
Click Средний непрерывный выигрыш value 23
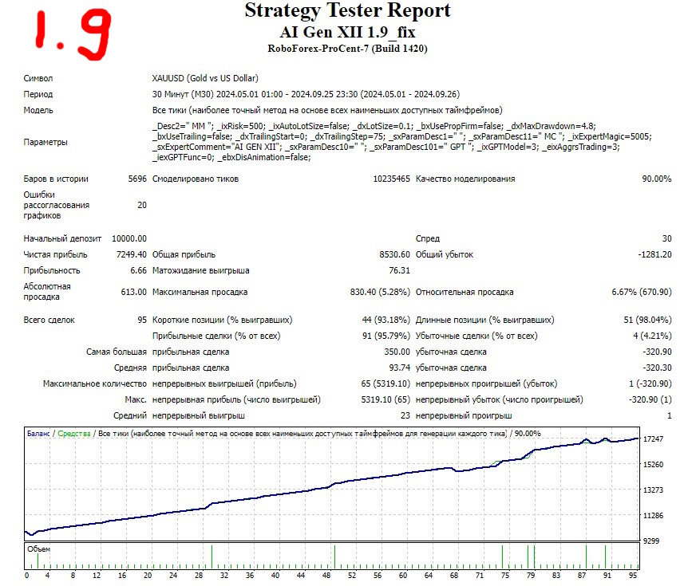tap(405, 415)
